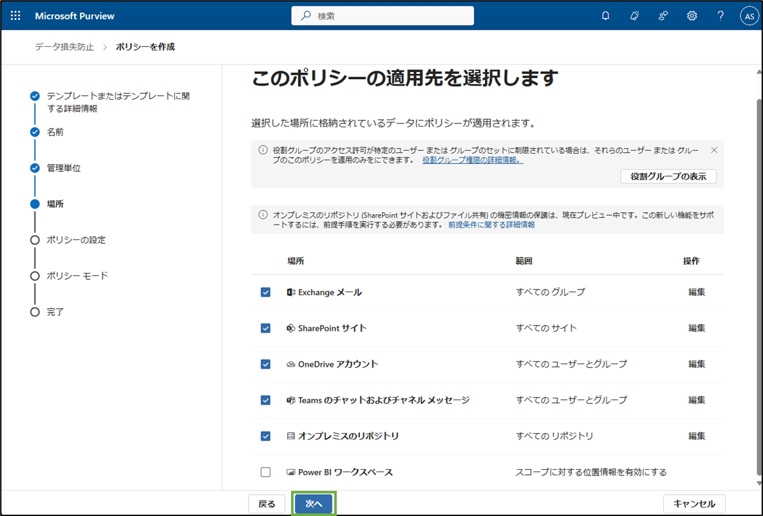This screenshot has height=516, width=763.
Task: Click the キャンセル button
Action: pyautogui.click(x=694, y=504)
